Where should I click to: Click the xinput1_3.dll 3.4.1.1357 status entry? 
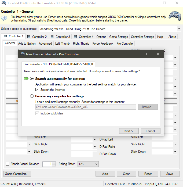pyautogui.click(x=161, y=184)
